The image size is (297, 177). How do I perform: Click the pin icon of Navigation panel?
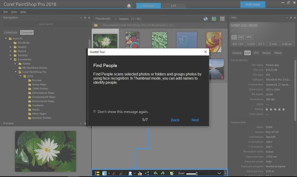point(85,18)
